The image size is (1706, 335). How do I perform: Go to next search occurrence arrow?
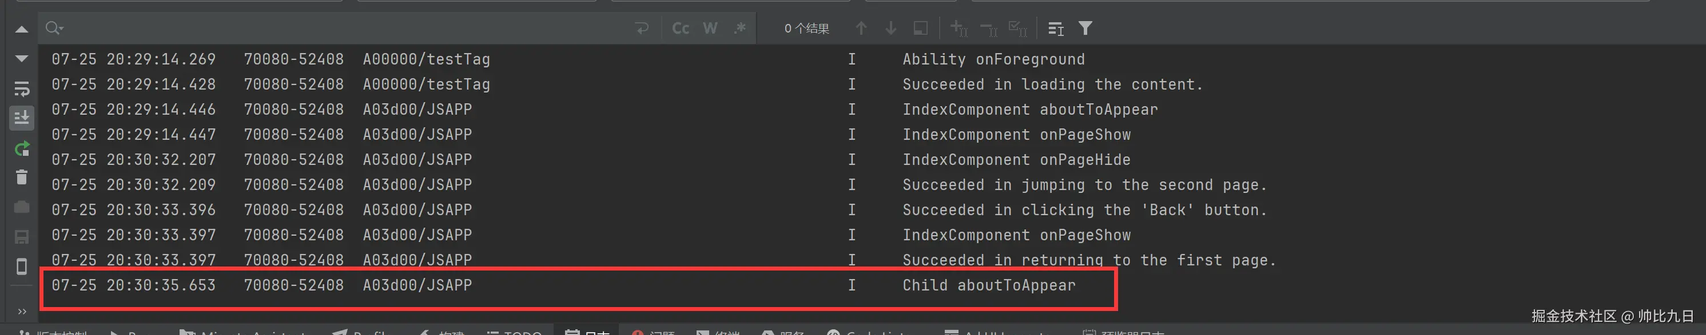pyautogui.click(x=891, y=28)
